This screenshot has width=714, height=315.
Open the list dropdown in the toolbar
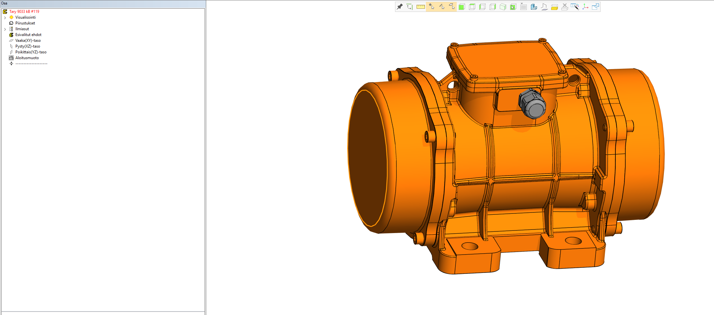(x=523, y=7)
